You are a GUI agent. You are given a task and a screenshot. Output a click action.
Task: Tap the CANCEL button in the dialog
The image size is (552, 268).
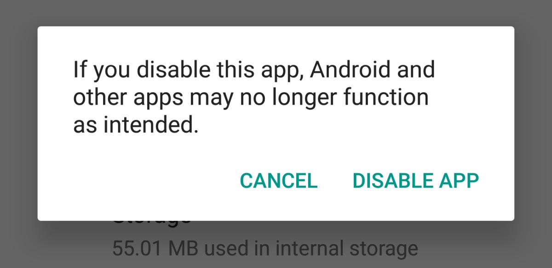[279, 180]
